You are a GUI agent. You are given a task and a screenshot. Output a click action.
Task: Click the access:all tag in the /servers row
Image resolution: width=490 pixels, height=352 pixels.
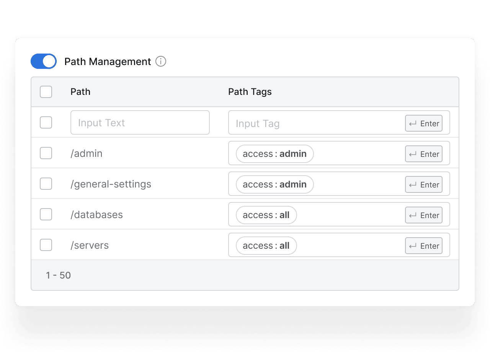pyautogui.click(x=266, y=246)
